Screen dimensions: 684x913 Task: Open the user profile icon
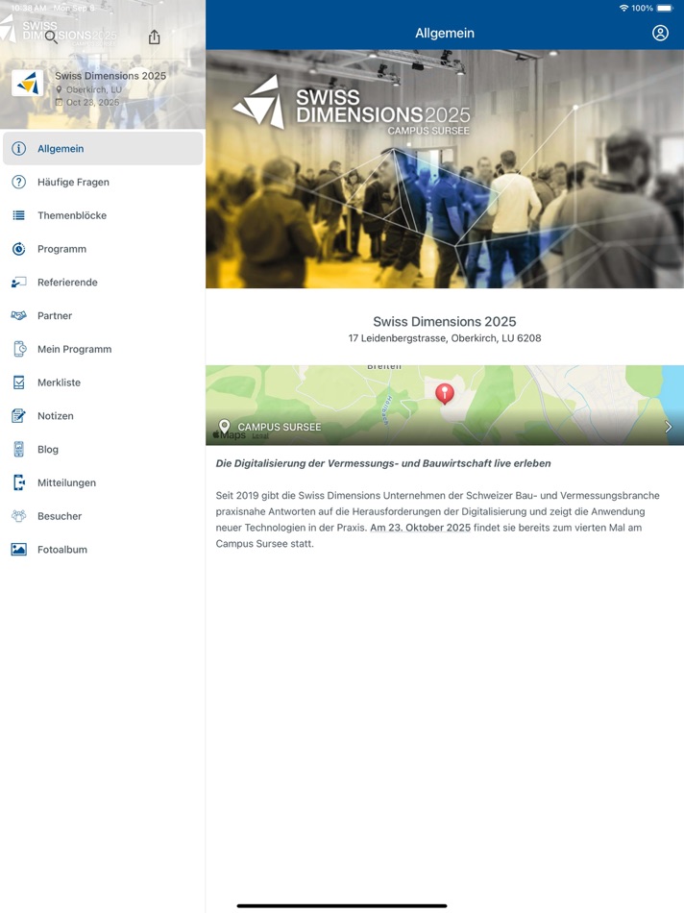pyautogui.click(x=660, y=34)
